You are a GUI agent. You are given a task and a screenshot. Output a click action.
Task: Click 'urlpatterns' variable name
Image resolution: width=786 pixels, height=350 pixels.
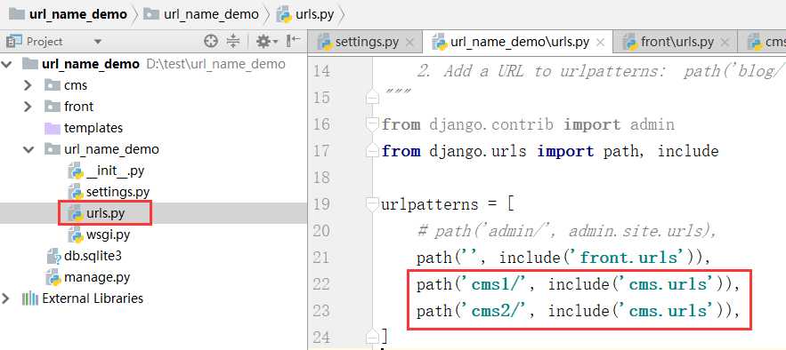tap(430, 204)
